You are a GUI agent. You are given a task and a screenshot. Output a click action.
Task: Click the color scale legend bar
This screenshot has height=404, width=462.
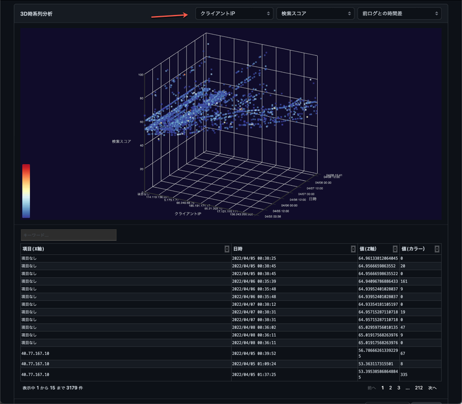pos(26,190)
